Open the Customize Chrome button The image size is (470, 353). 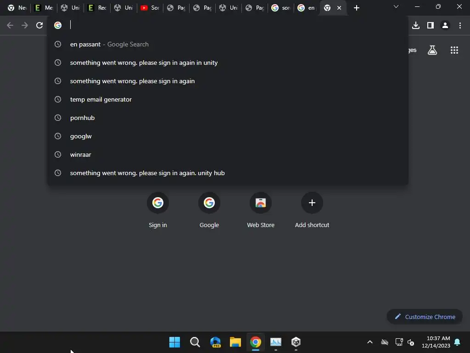425,317
